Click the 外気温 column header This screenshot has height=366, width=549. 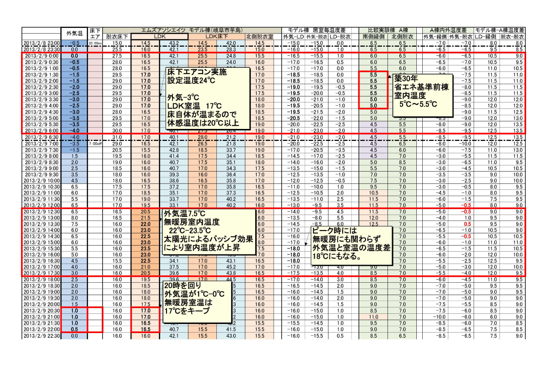[x=74, y=33]
